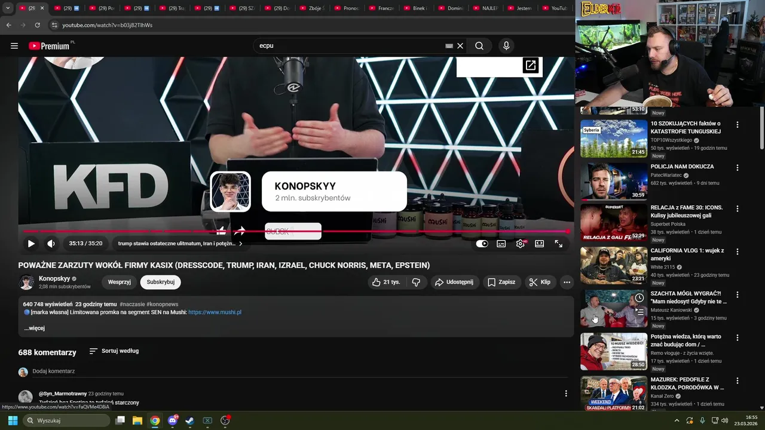Clear the search text with X
Image resolution: width=765 pixels, height=430 pixels.
(460, 45)
